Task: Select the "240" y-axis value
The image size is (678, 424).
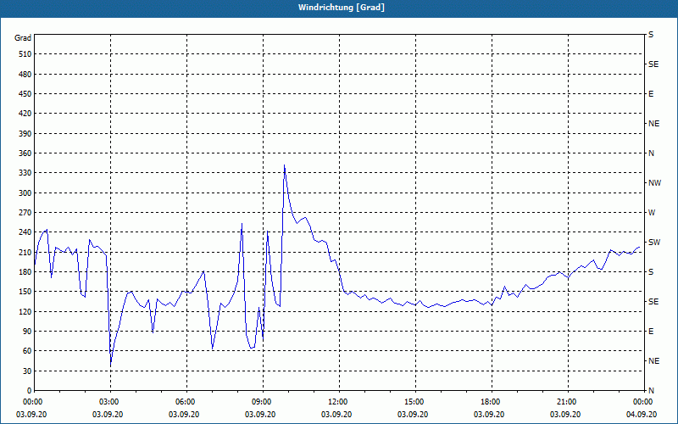Action: pos(25,232)
